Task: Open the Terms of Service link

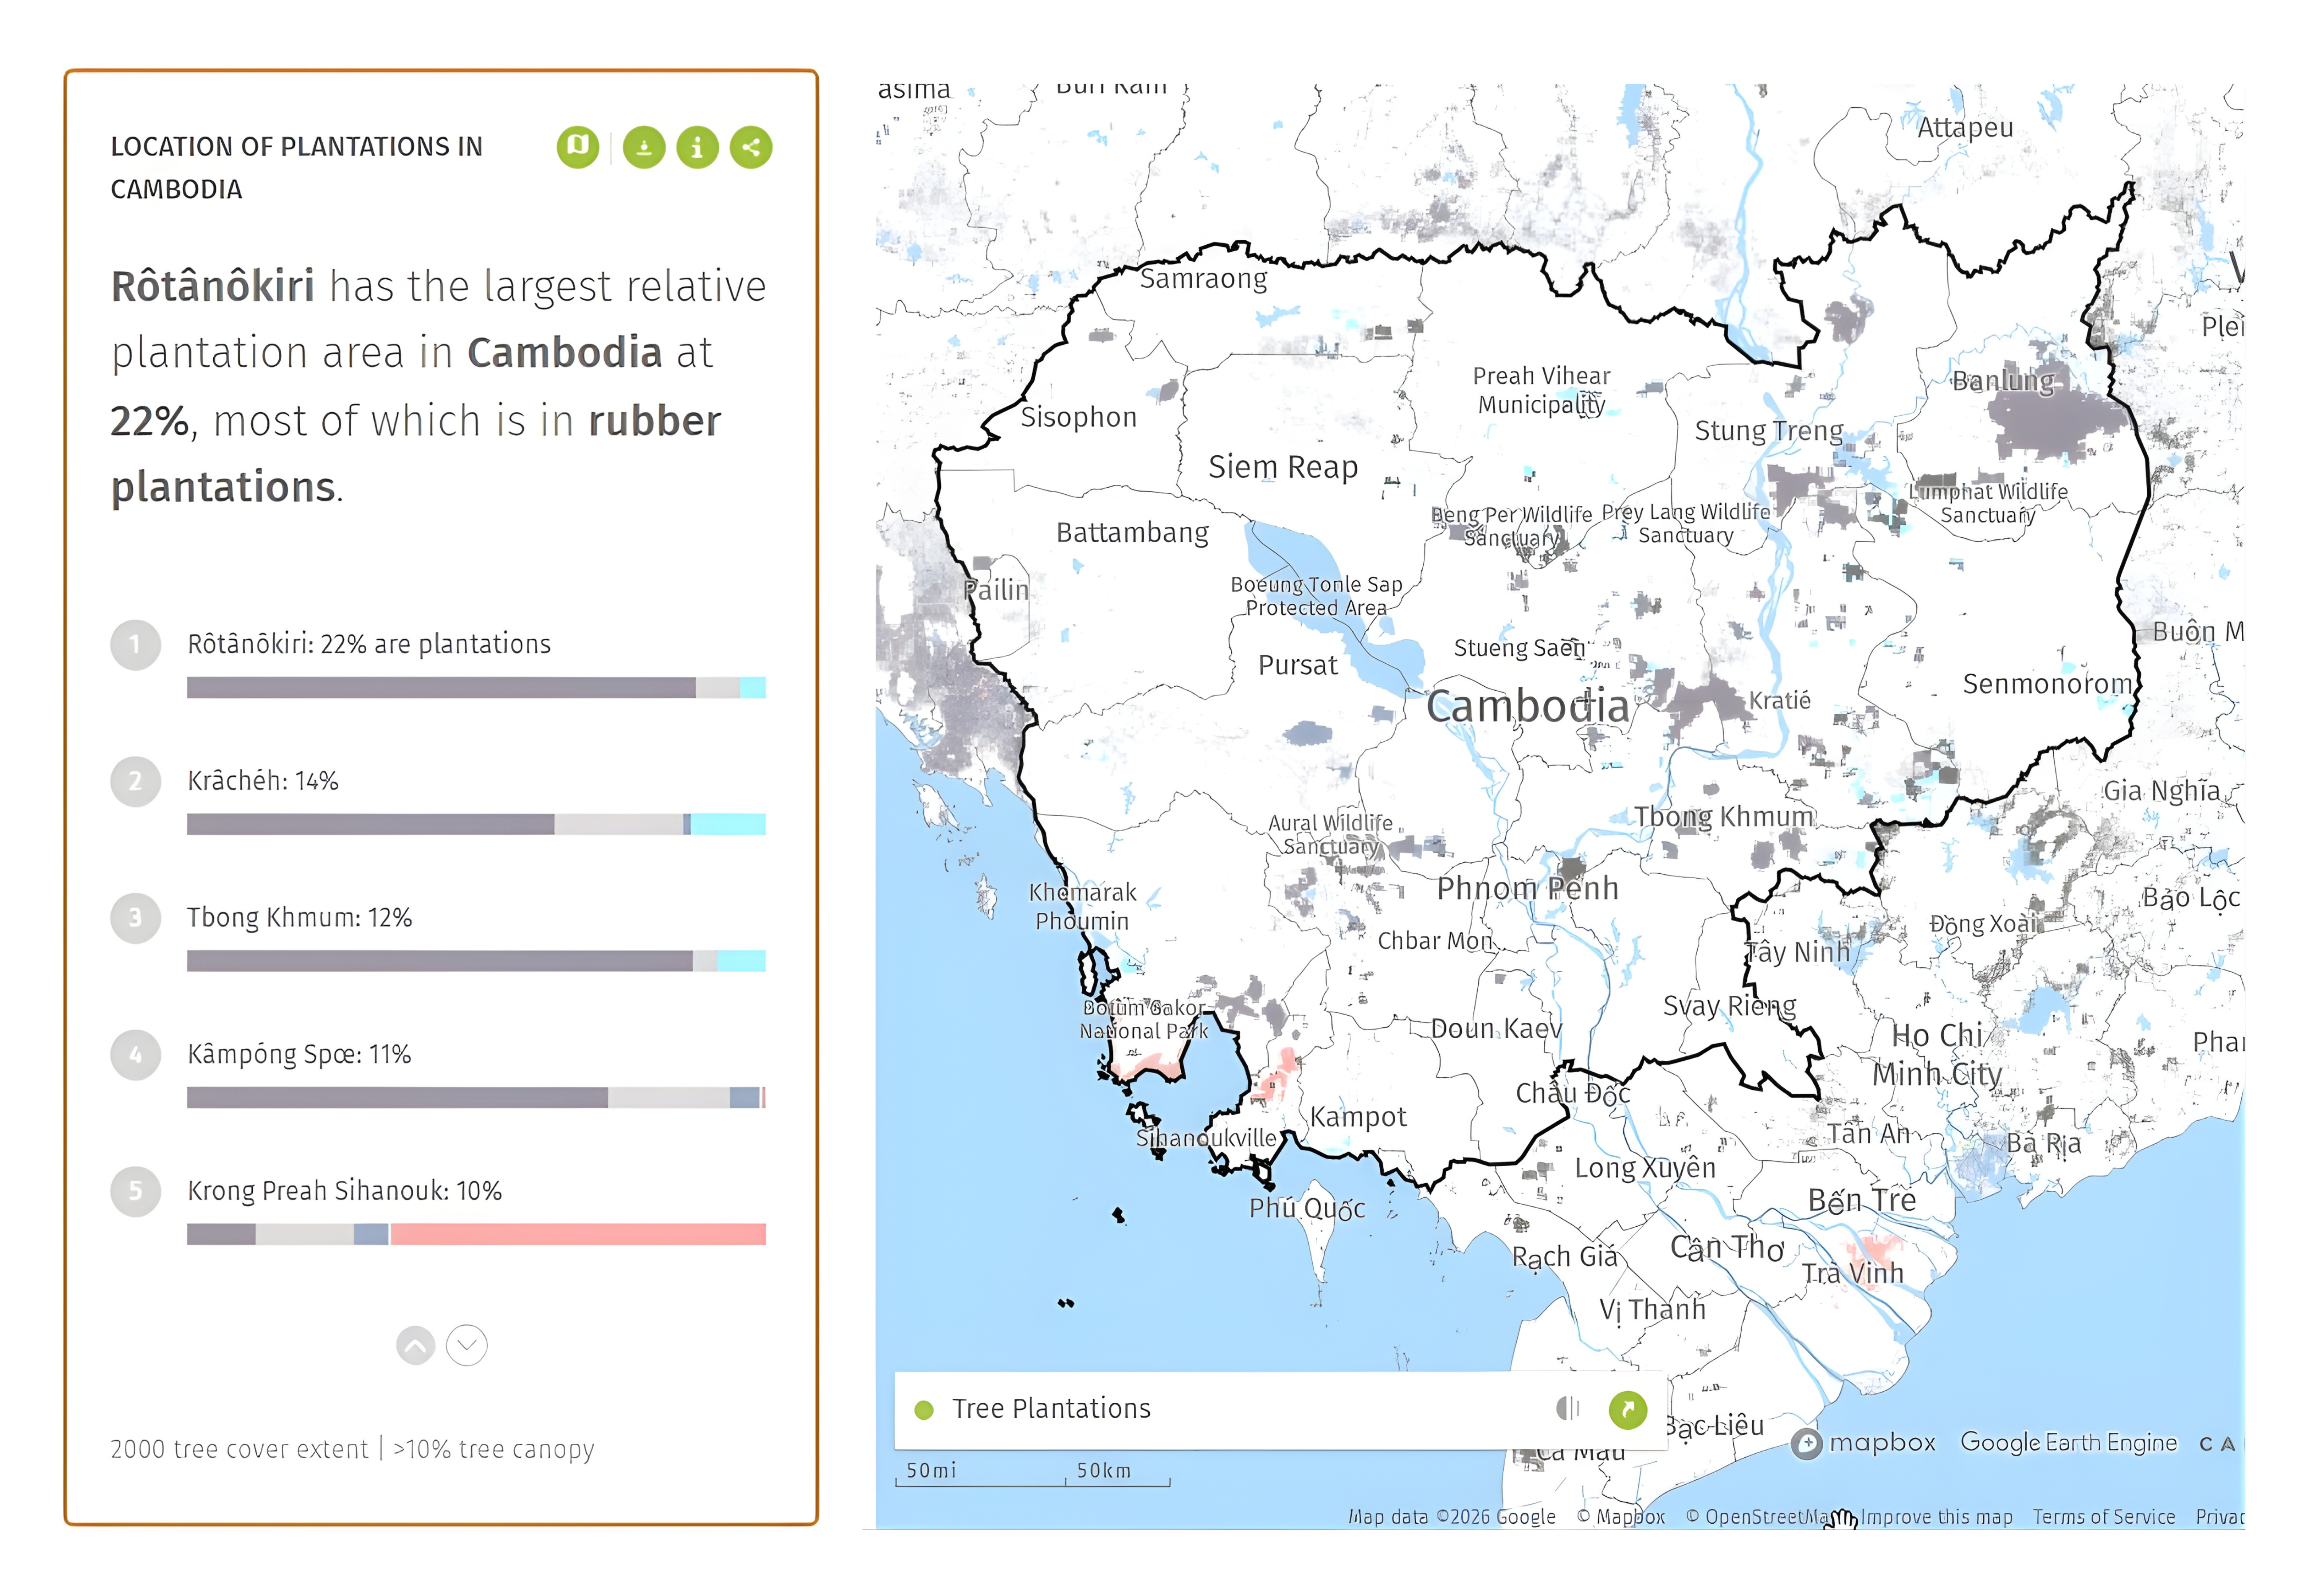Action: (2103, 1517)
